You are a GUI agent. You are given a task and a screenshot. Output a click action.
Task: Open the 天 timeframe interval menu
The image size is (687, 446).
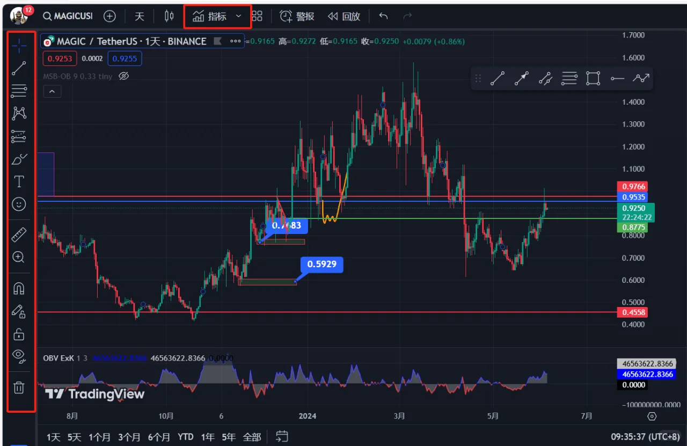[140, 16]
